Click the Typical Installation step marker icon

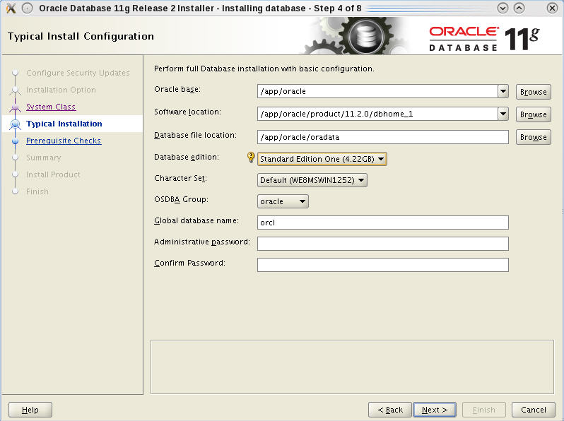click(x=15, y=124)
